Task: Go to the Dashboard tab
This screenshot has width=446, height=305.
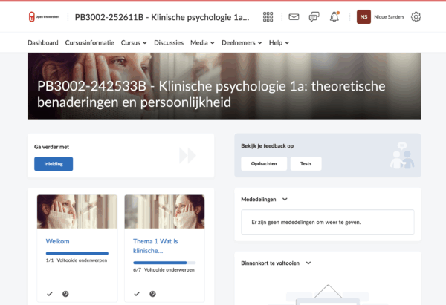Action: [x=43, y=42]
